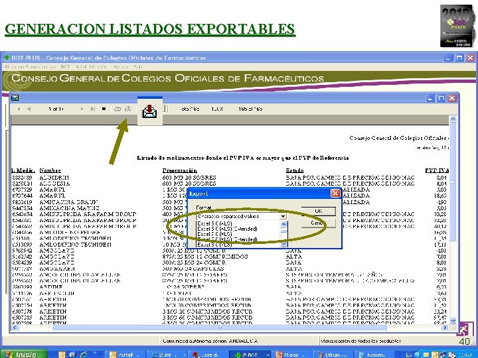
Task: Click the PVP IVA column header
Action: 437,170
